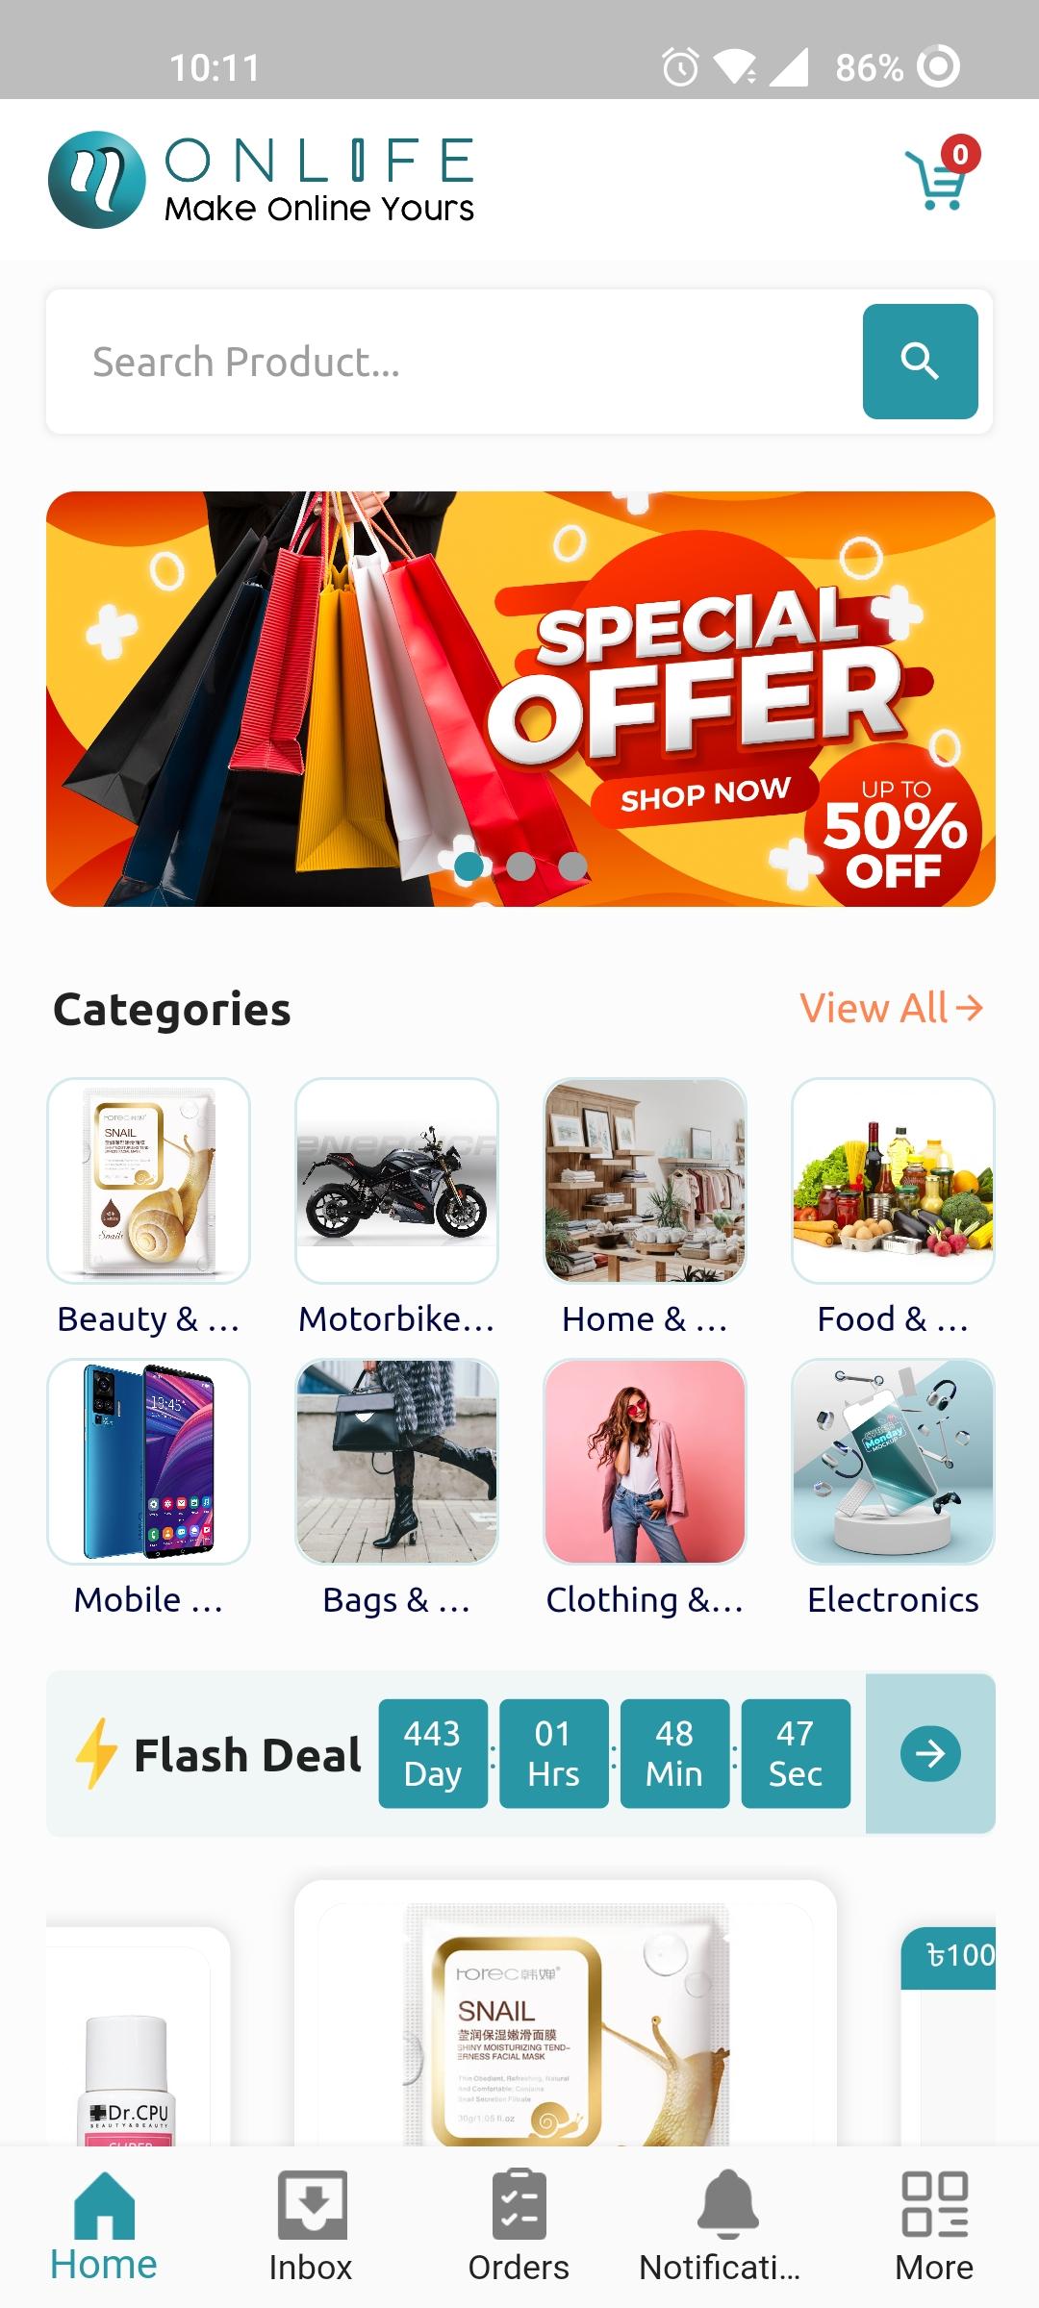This screenshot has width=1039, height=2308.
Task: Click the Onlife logo
Action: point(262,180)
